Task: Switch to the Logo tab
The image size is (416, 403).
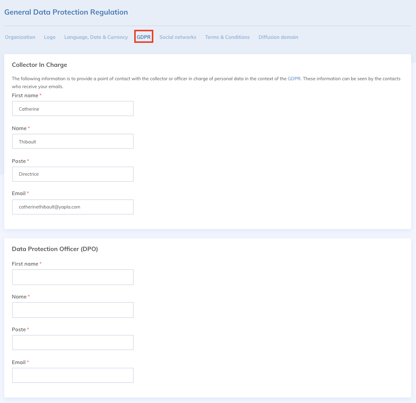Action: (49, 37)
